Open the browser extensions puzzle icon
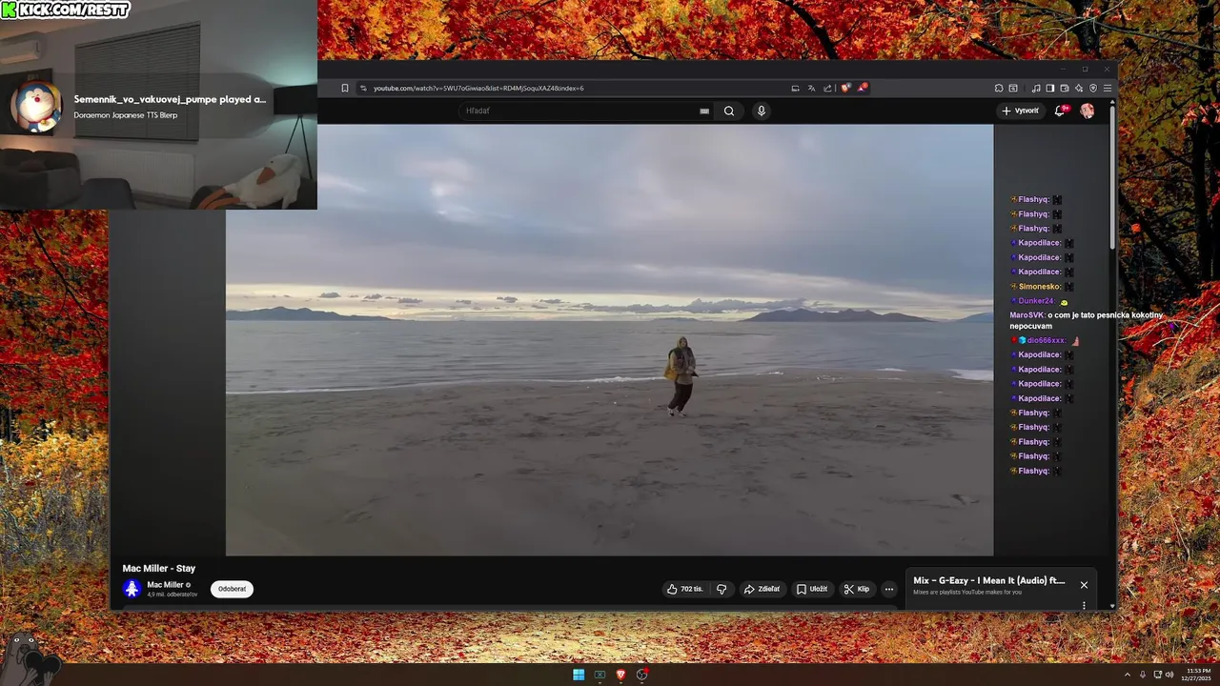Image resolution: width=1220 pixels, height=686 pixels. tap(999, 88)
